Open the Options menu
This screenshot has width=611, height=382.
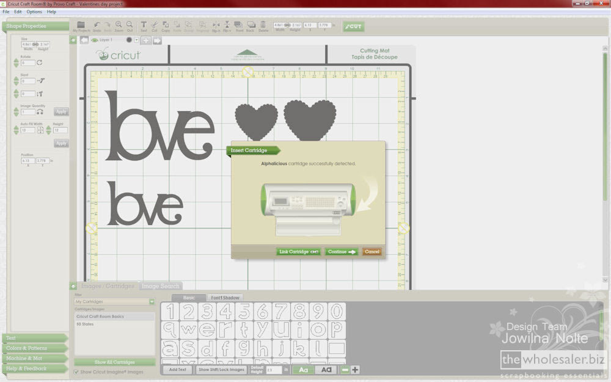pos(34,12)
